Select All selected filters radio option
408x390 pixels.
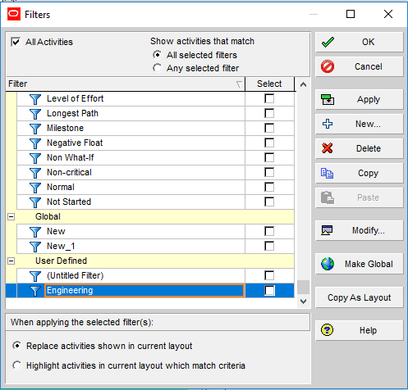(x=157, y=55)
